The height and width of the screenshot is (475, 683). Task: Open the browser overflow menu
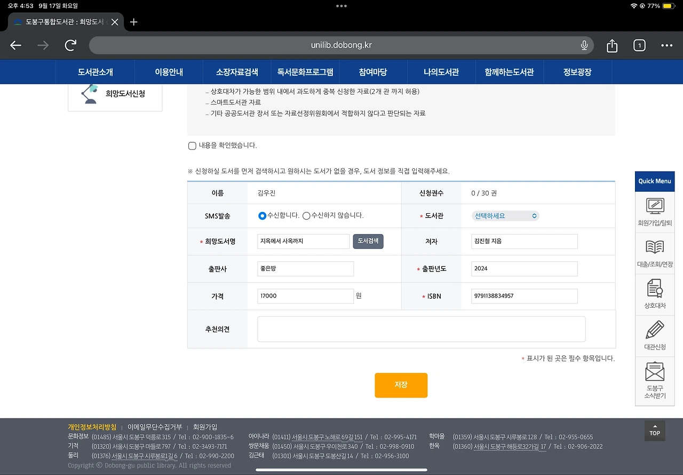coord(666,45)
